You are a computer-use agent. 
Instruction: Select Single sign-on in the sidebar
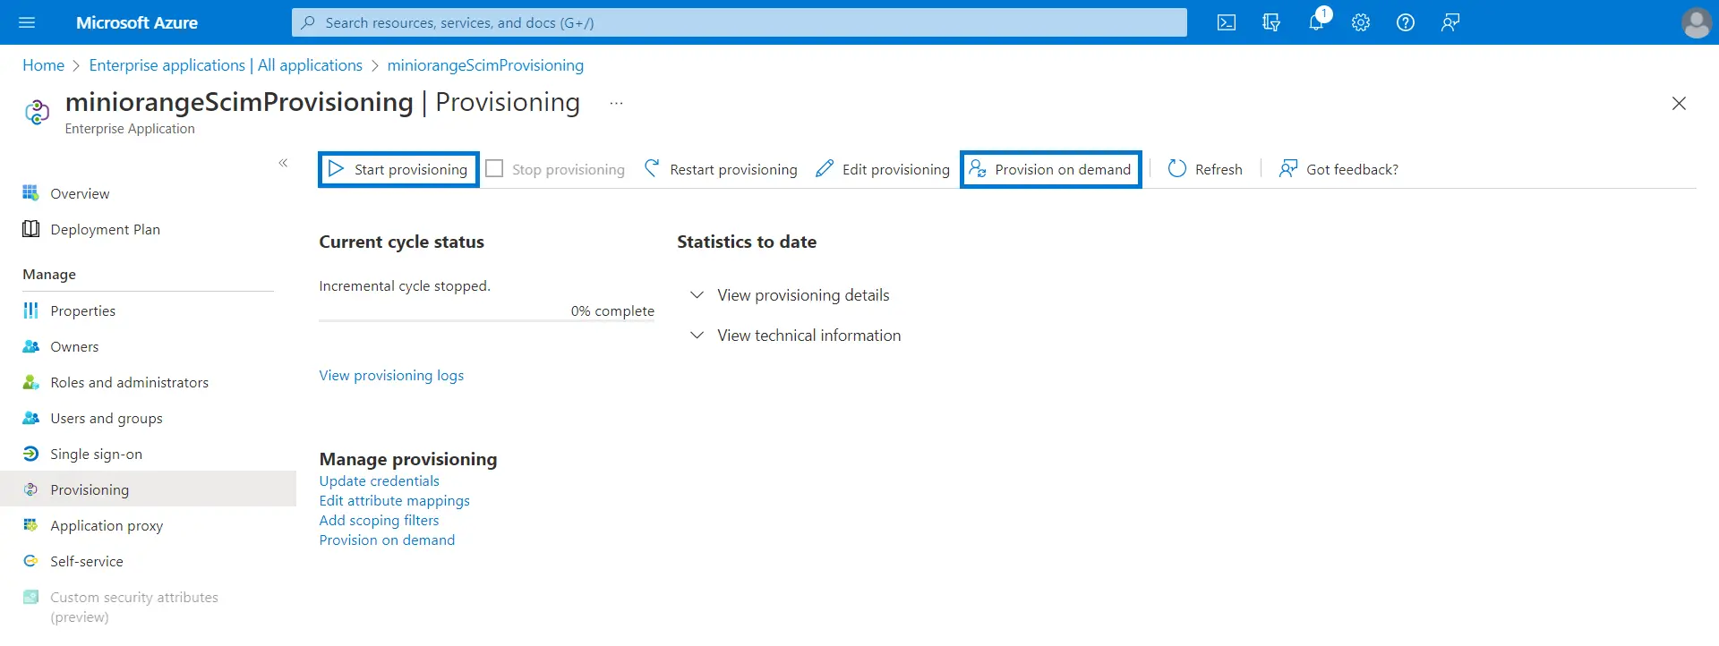[96, 454]
